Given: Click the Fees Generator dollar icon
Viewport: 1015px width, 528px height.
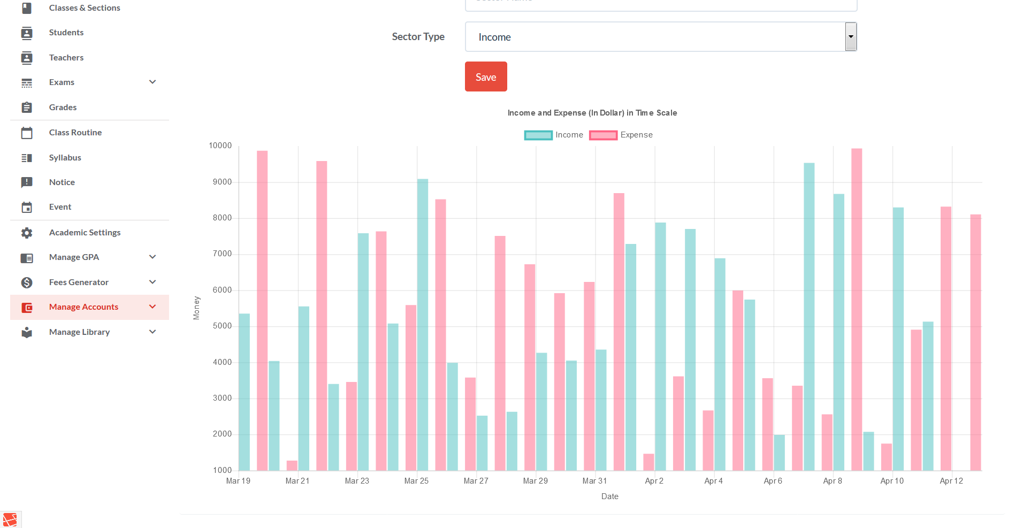Looking at the screenshot, I should tap(27, 282).
